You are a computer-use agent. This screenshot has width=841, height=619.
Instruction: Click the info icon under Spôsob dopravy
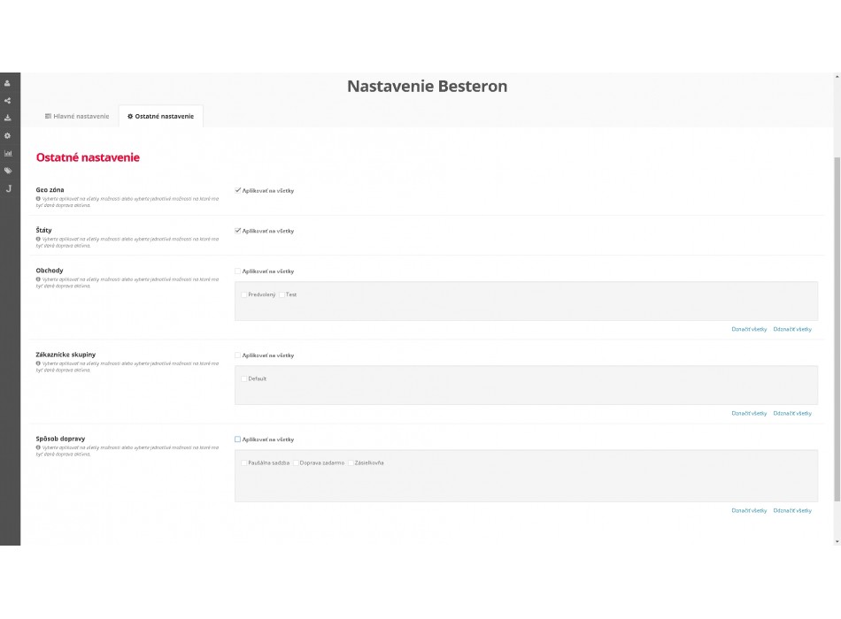tap(38, 447)
